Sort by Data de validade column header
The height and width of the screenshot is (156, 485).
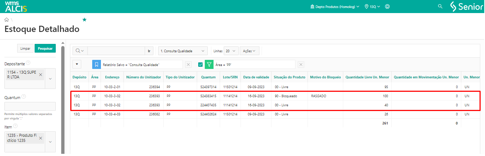(256, 77)
